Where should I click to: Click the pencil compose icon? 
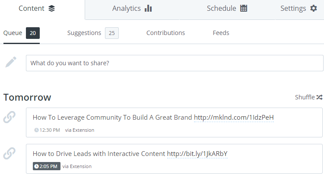pyautogui.click(x=11, y=63)
